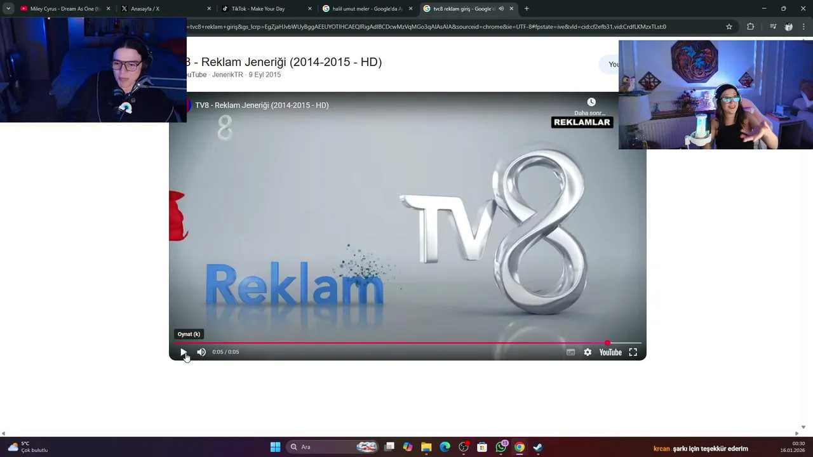This screenshot has height=457, width=813.
Task: Click the video title in the player overlay
Action: coord(262,105)
